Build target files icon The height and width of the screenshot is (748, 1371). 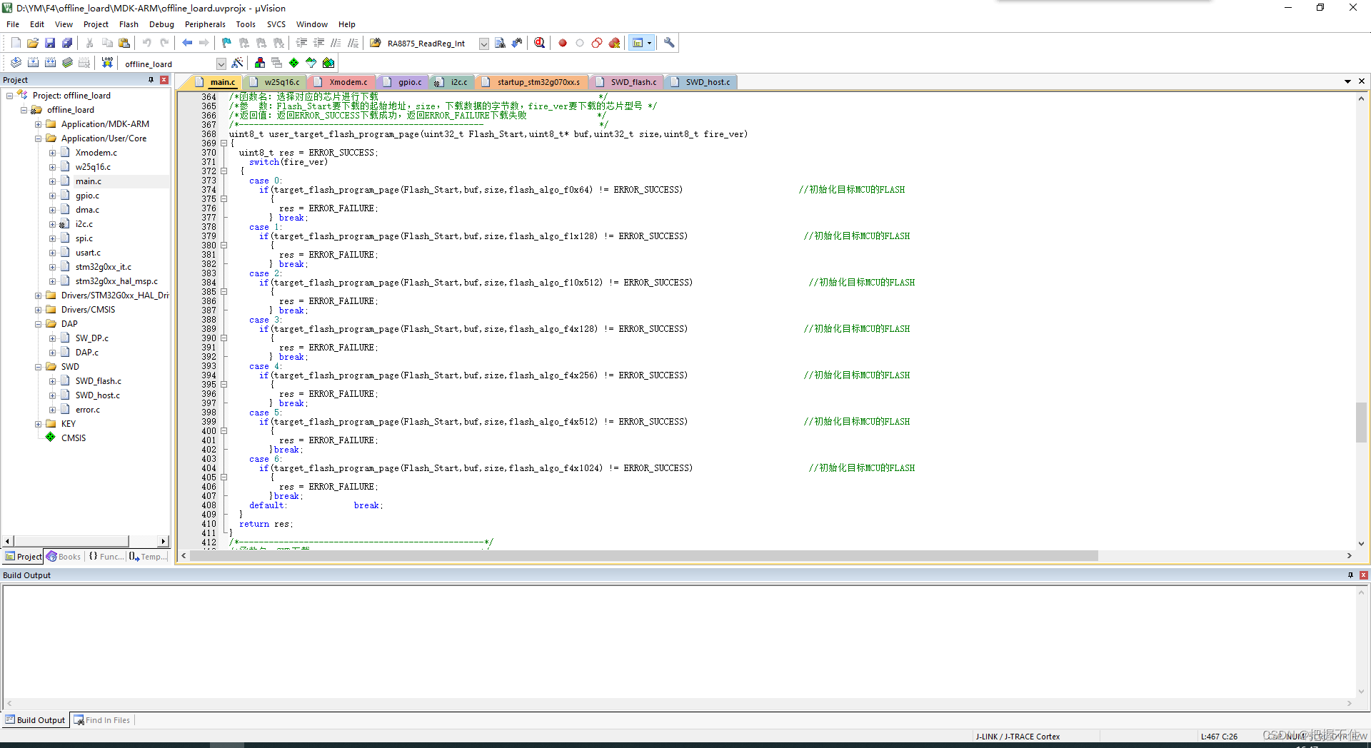coord(33,63)
